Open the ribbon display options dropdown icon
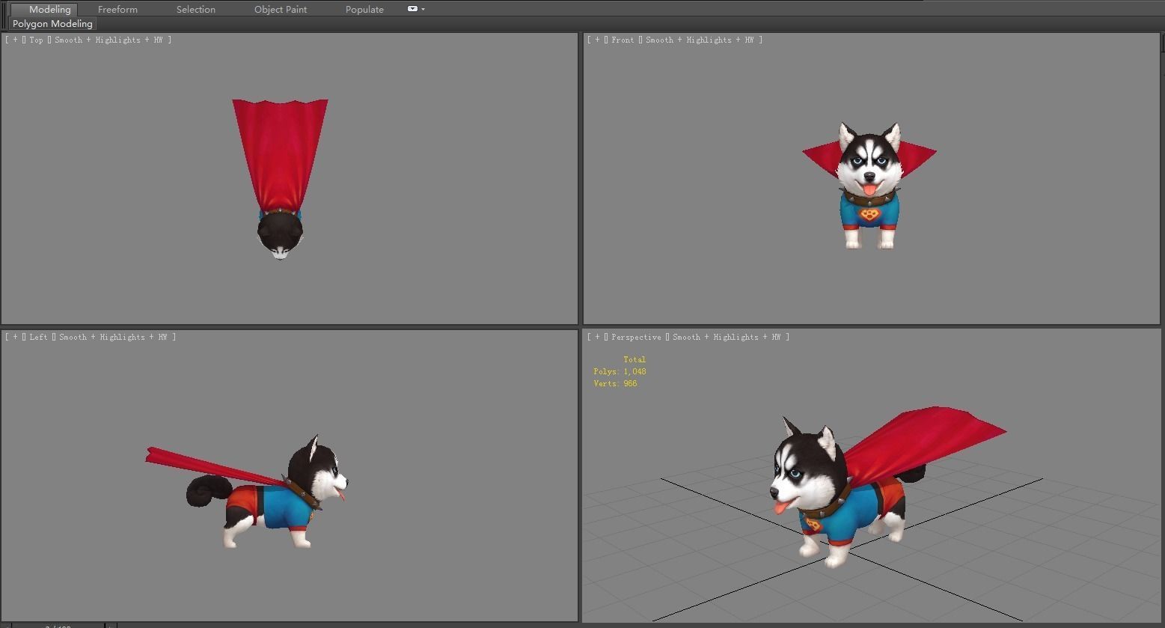 click(x=416, y=9)
